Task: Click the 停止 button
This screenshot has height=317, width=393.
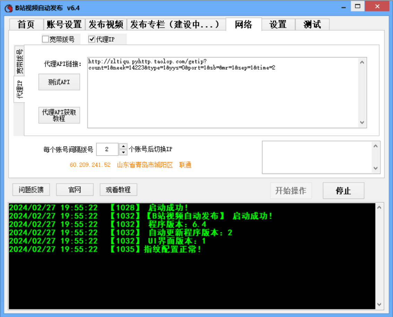Action: coord(343,191)
